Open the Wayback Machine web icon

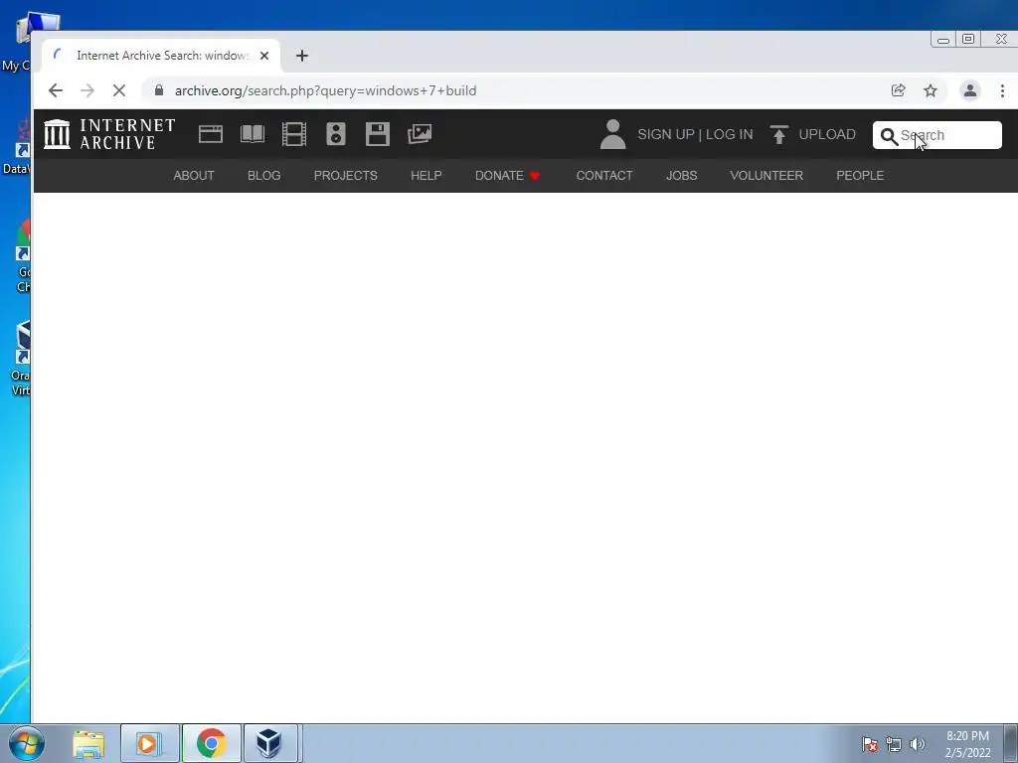(211, 134)
